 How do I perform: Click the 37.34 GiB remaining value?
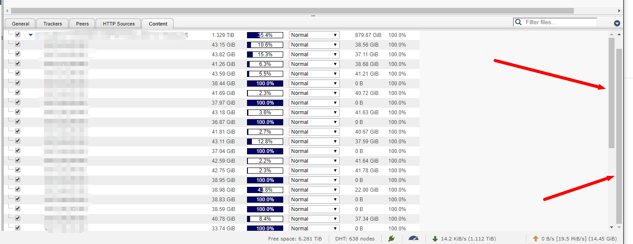click(367, 219)
